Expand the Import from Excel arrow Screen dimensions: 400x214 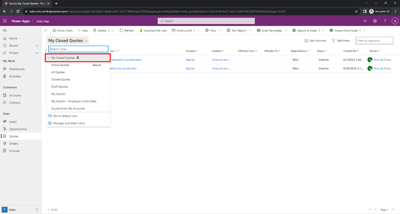coord(364,30)
